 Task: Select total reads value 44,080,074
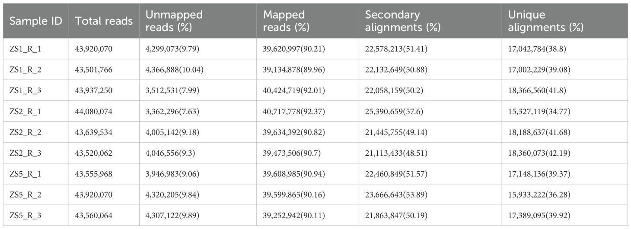(94, 112)
